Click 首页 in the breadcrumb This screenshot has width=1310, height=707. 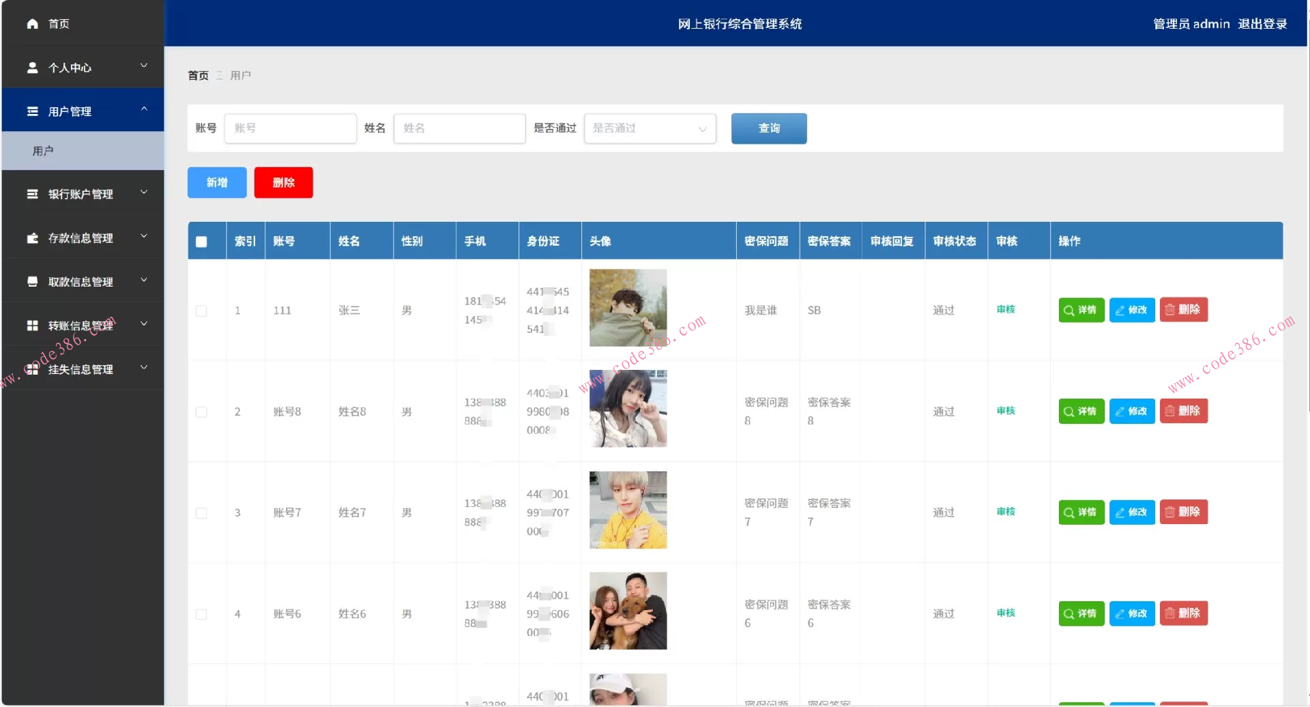(x=197, y=75)
